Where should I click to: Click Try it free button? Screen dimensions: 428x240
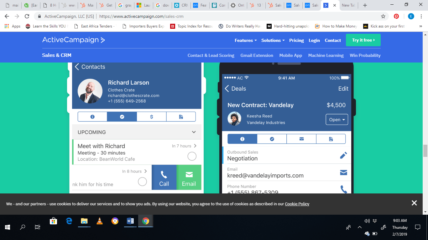363,40
